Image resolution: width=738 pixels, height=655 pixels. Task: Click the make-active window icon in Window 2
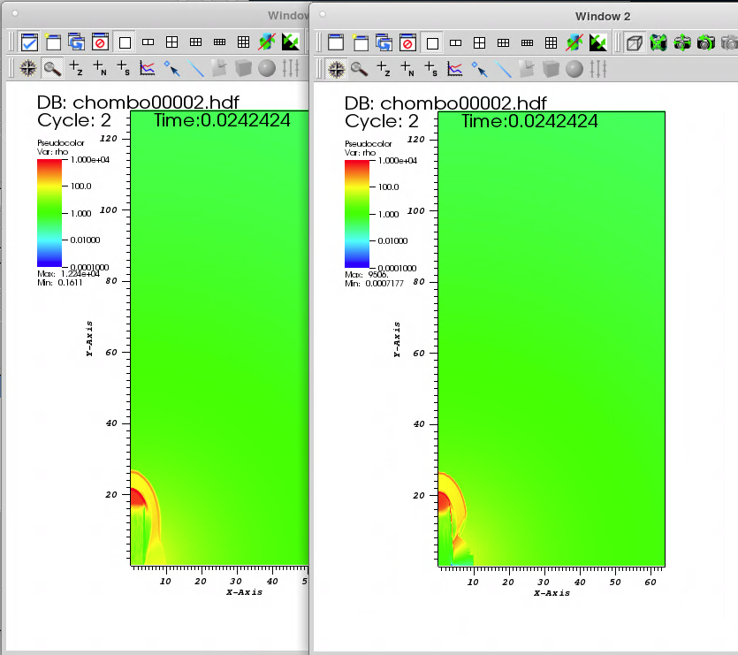336,42
